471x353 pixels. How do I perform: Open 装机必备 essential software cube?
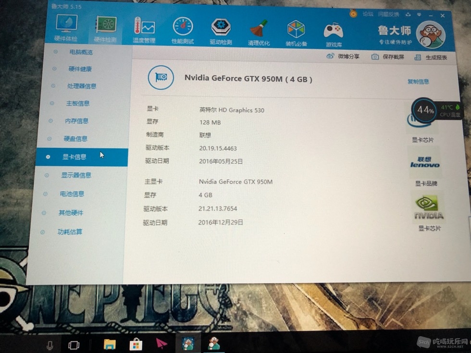coord(296,33)
